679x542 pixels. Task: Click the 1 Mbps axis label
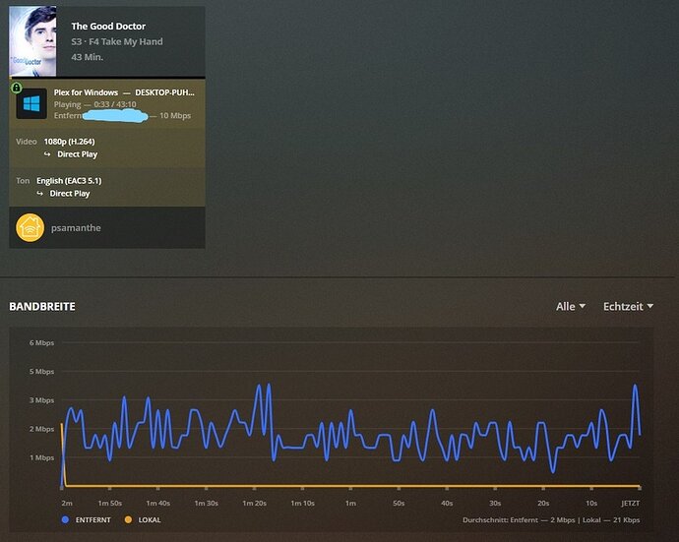[x=41, y=457]
